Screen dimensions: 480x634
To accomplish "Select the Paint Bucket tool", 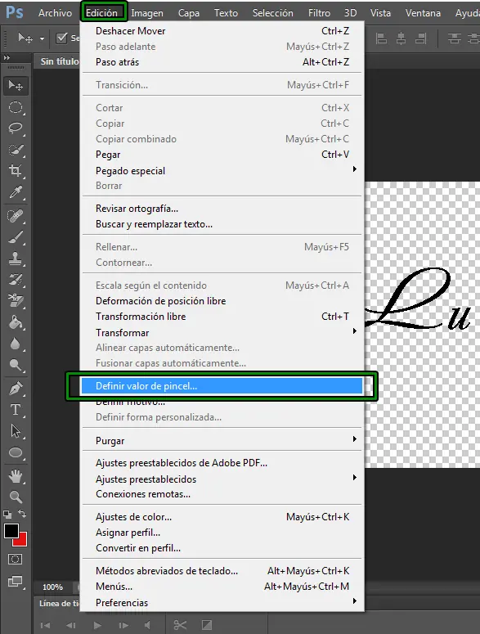I will point(16,322).
